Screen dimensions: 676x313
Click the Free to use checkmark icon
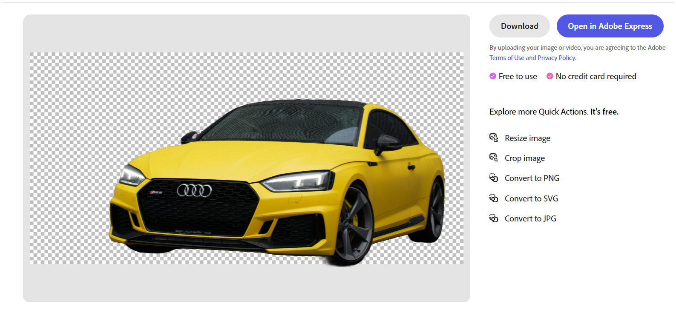point(493,76)
